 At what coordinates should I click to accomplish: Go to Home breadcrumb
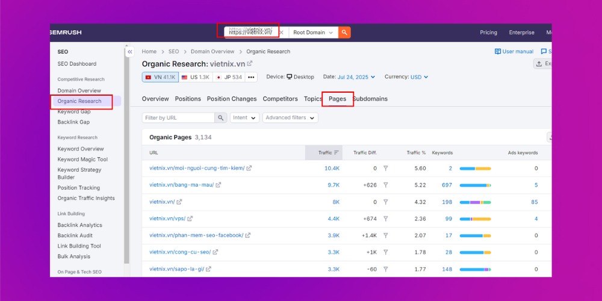pyautogui.click(x=149, y=51)
